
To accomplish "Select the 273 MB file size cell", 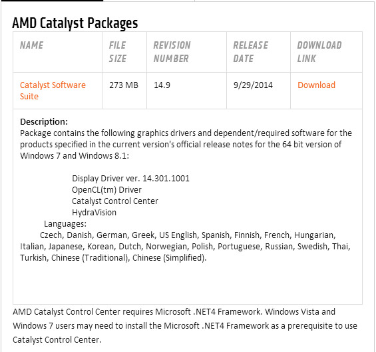I will (x=124, y=85).
